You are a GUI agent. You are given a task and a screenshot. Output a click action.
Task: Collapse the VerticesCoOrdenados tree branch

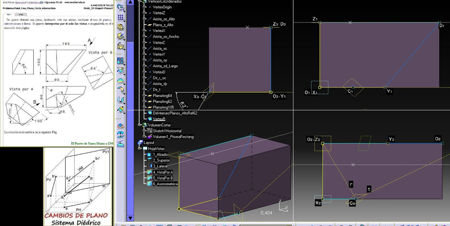pyautogui.click(x=139, y=1)
